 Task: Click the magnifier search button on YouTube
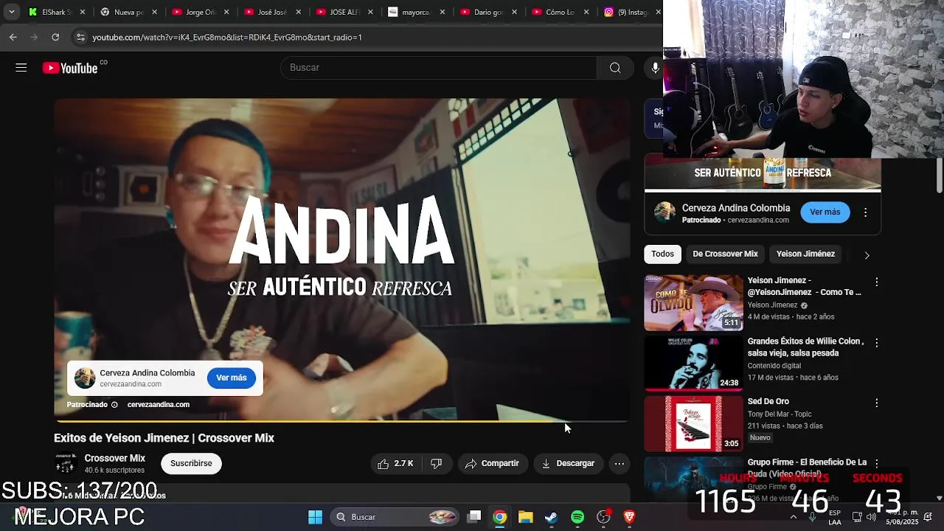point(615,68)
